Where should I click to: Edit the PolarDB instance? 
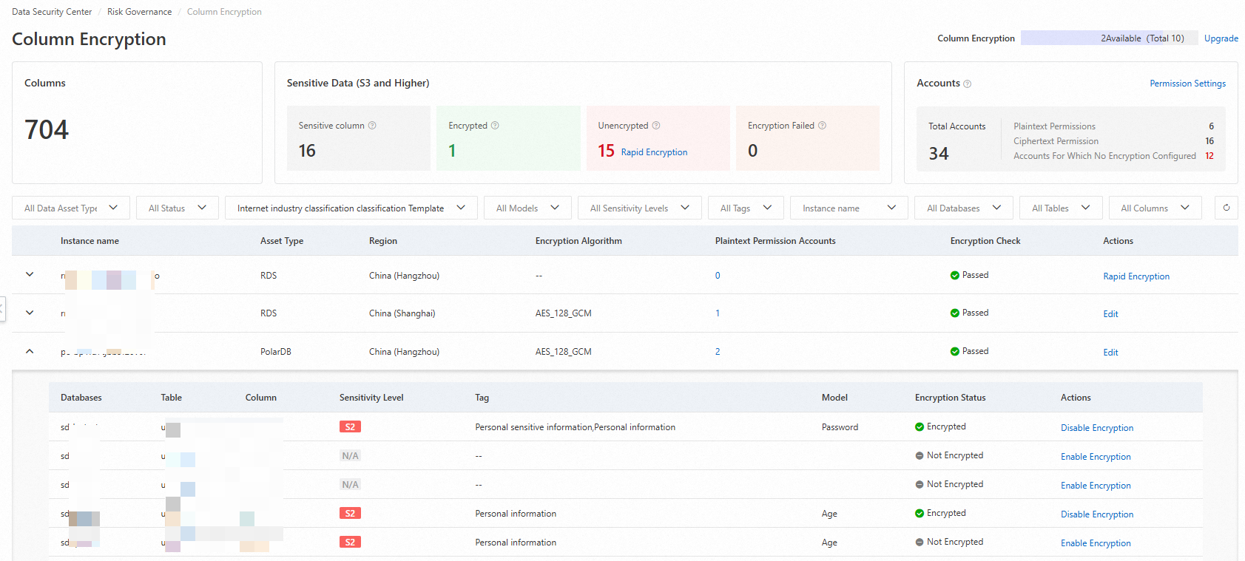pyautogui.click(x=1110, y=353)
